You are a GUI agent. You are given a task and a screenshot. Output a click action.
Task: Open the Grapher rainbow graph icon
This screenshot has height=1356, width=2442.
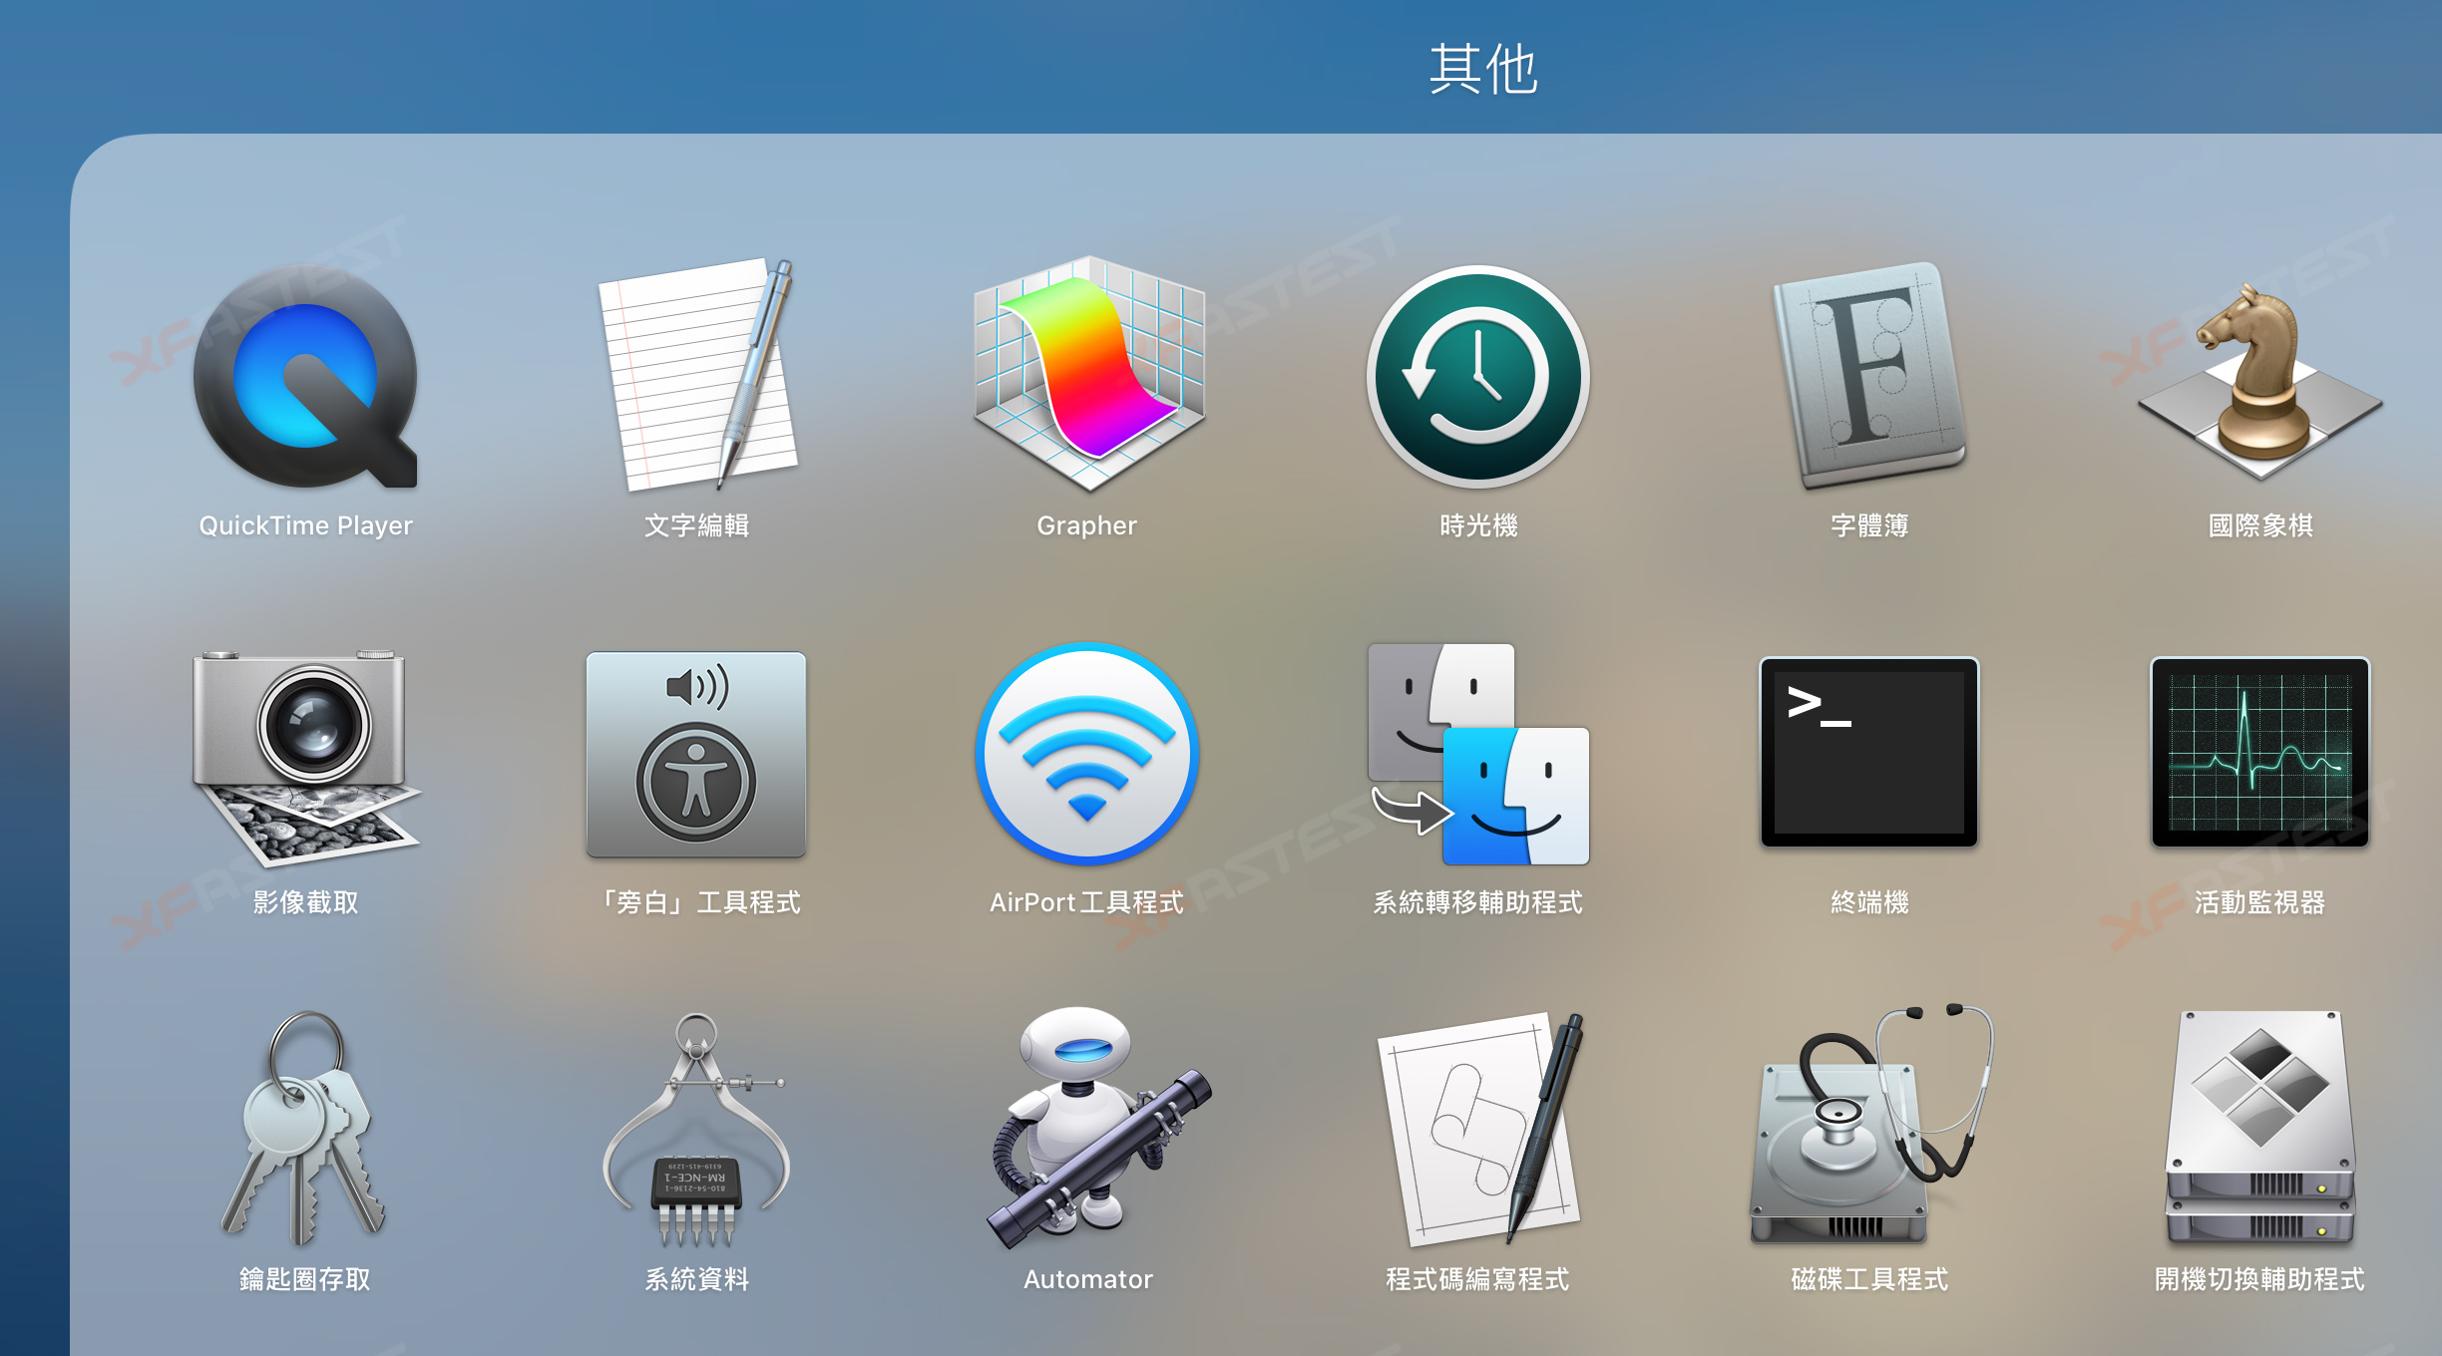pyautogui.click(x=1088, y=375)
